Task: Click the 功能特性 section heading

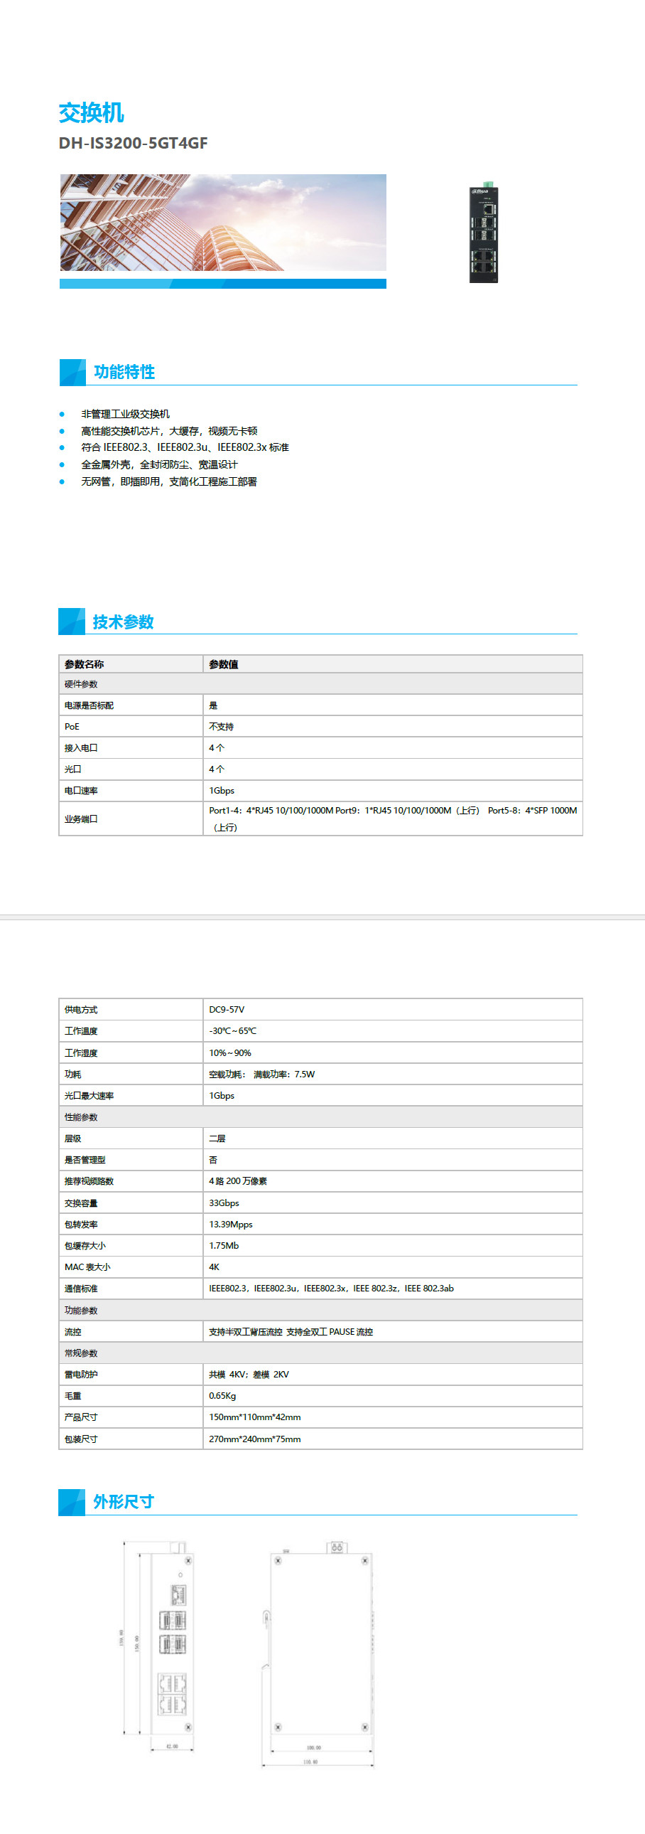Action: point(124,372)
